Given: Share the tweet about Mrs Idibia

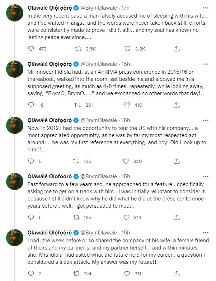Looking at the screenshot, I should coord(177,273).
